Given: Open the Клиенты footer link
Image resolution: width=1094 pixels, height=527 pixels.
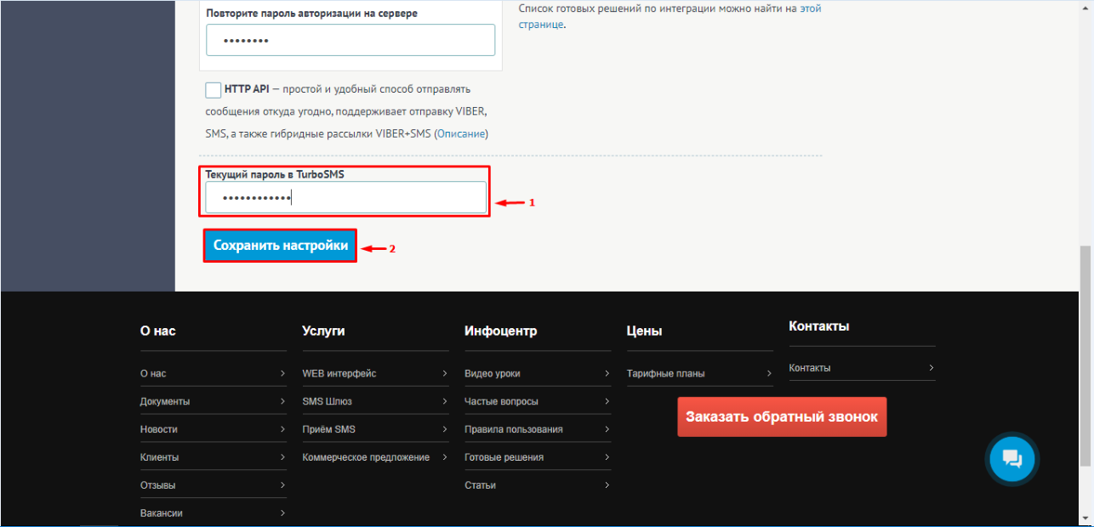Looking at the screenshot, I should coord(159,457).
